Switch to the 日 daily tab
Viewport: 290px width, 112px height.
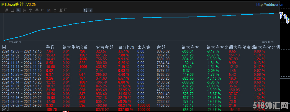(x=12, y=10)
